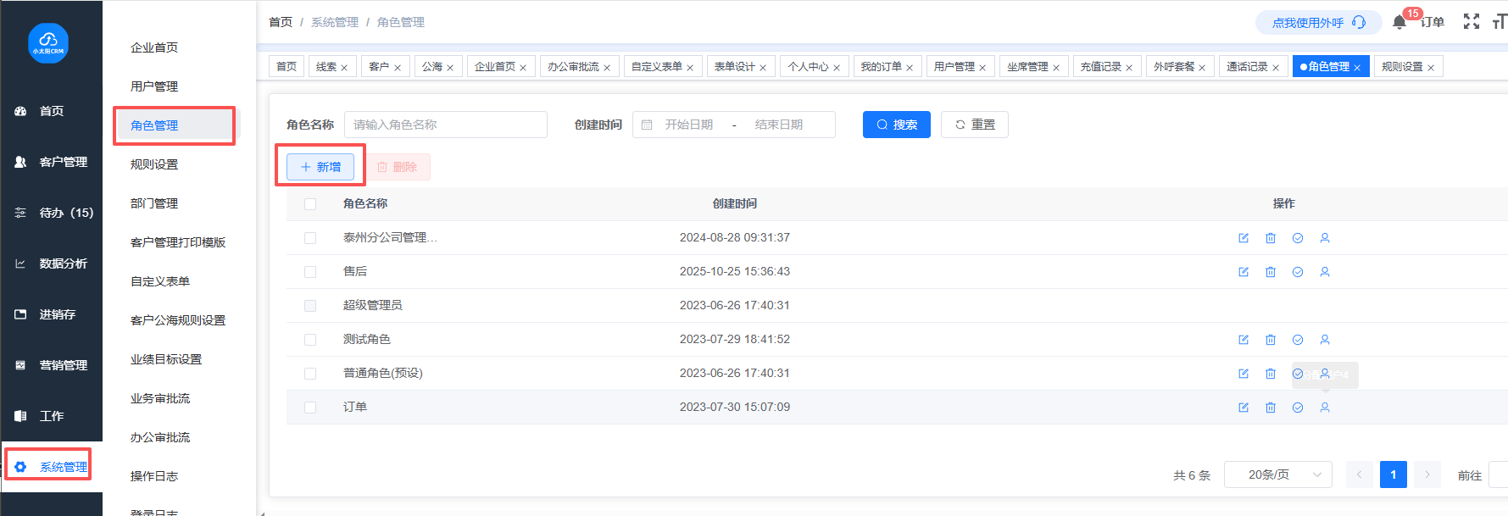Click trash icon in 订单 row
This screenshot has height=516, width=1508.
1271,408
